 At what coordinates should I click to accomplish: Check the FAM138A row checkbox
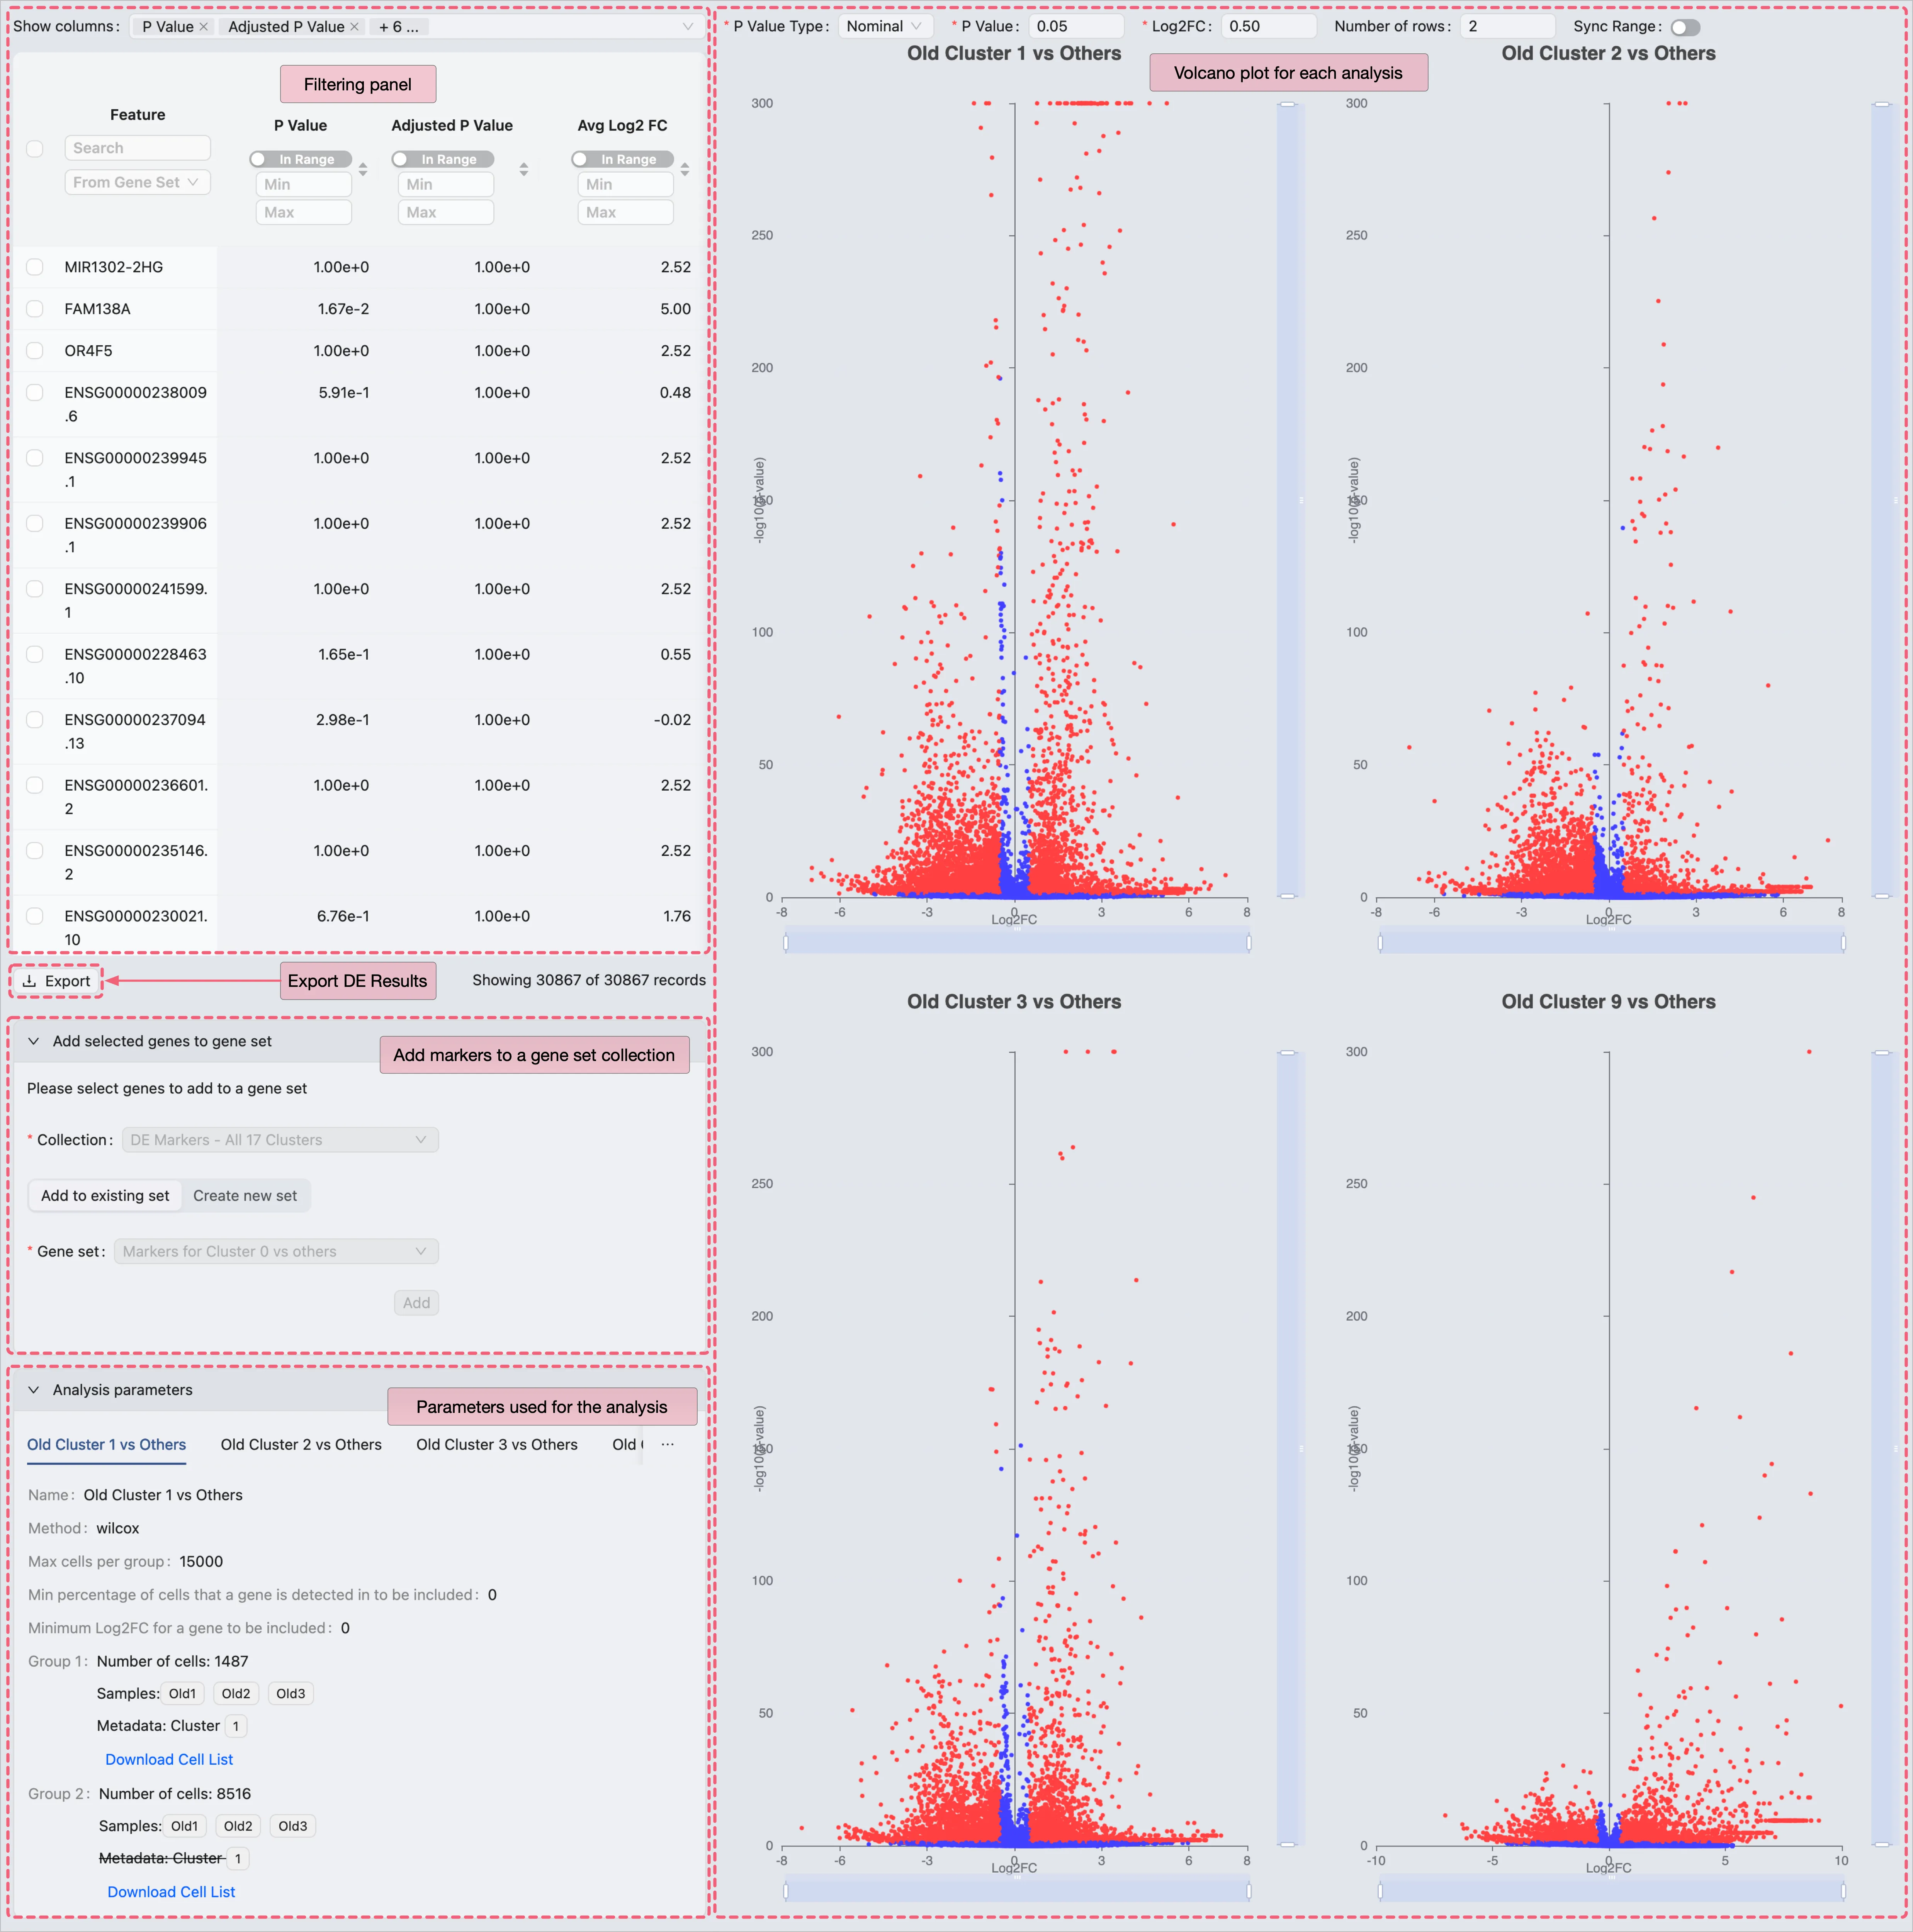[35, 309]
